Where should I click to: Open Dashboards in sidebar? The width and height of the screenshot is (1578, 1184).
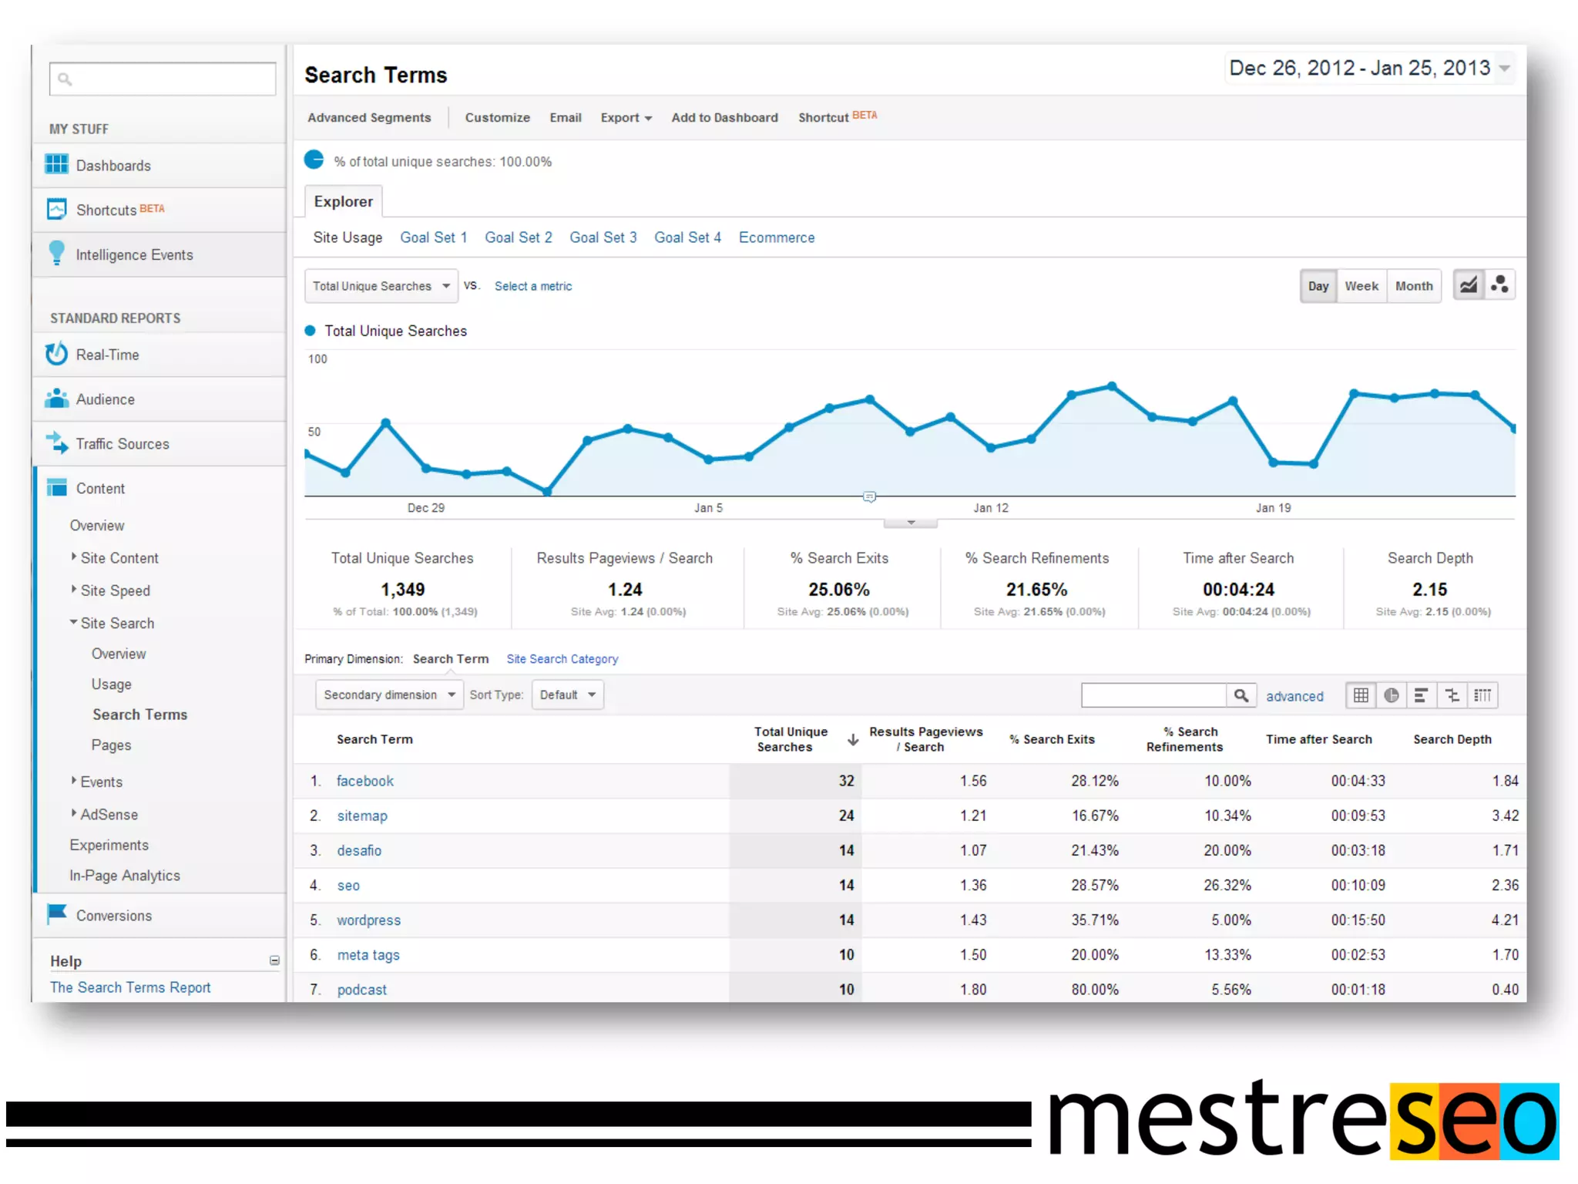pyautogui.click(x=113, y=166)
